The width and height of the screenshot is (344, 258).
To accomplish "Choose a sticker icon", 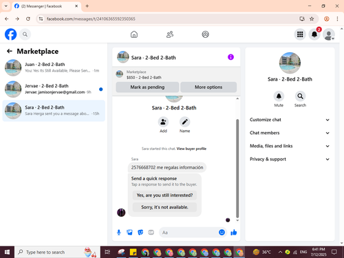I will 140,233.
